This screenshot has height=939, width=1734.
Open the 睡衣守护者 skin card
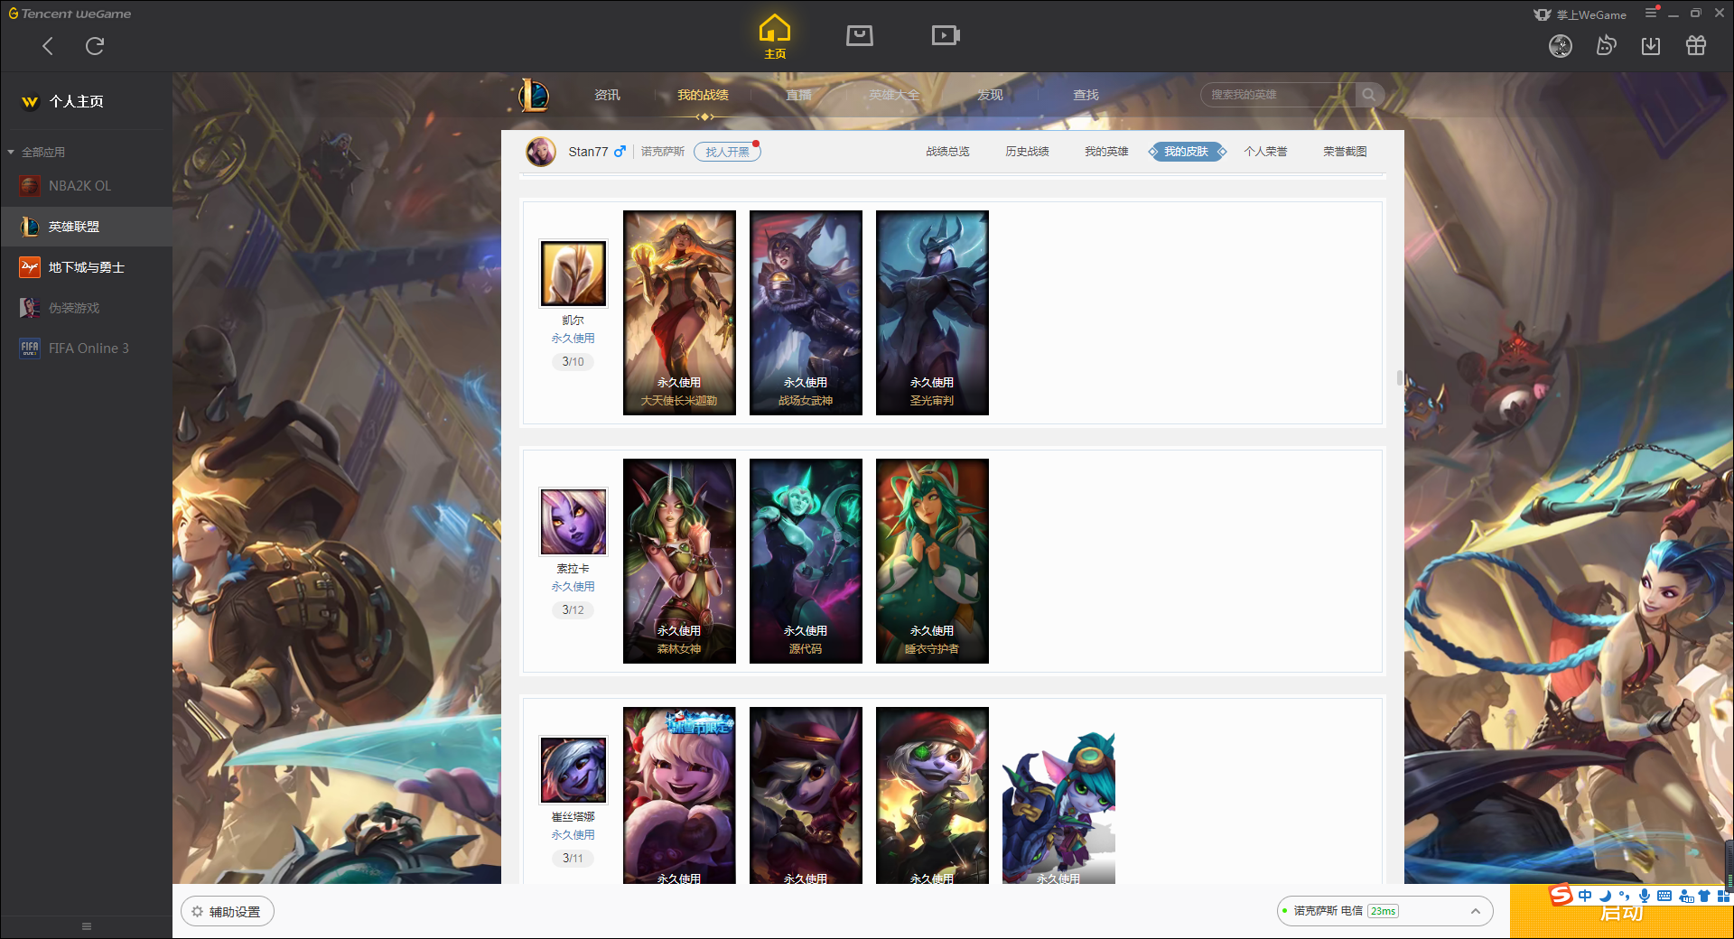pos(932,561)
